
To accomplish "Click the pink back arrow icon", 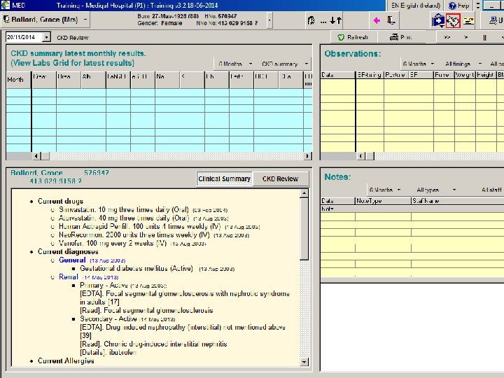I will point(377,21).
